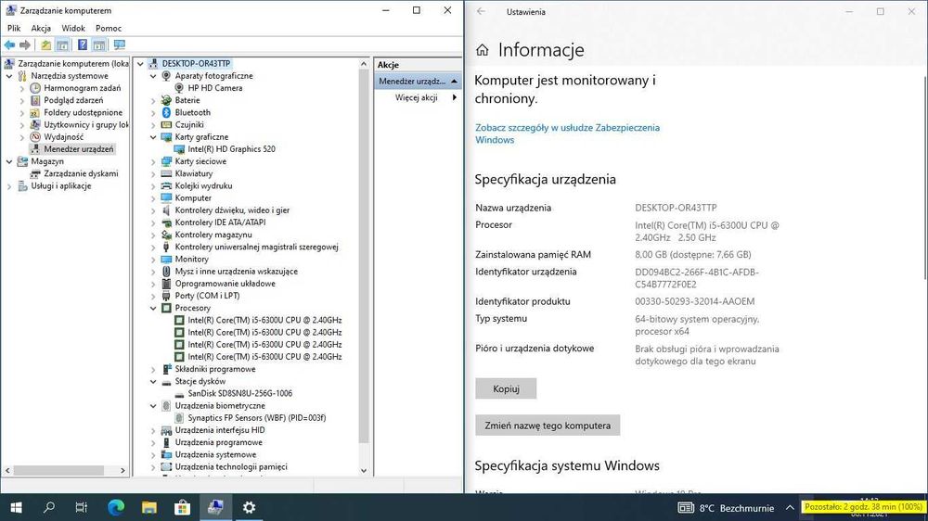
Task: Show hidden tray icons chevron
Action: (x=790, y=507)
